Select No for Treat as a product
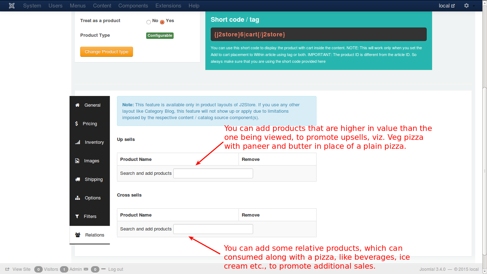487x274 pixels. [x=149, y=22]
